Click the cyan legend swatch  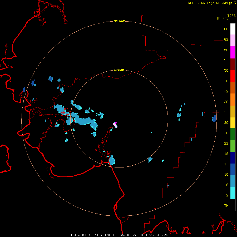click(233, 193)
